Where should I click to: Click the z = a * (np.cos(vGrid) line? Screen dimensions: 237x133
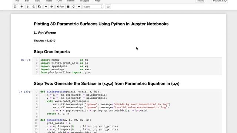pos(100,111)
